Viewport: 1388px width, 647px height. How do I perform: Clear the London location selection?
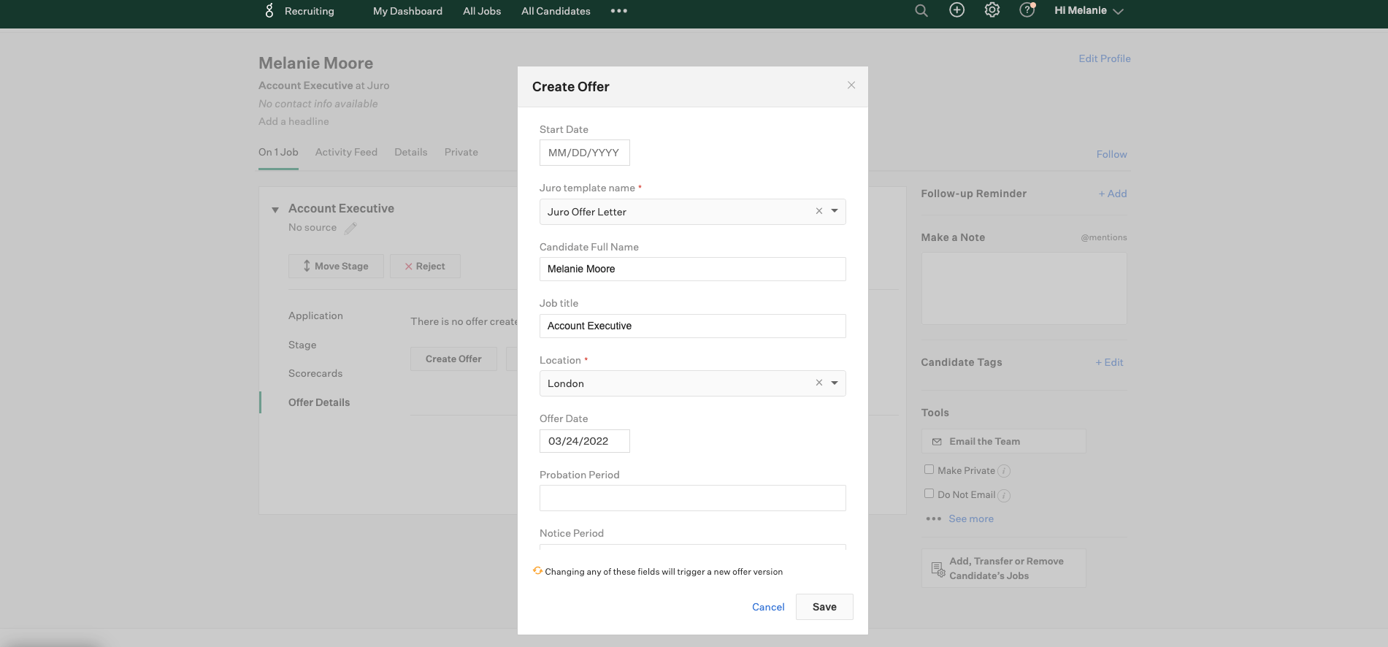[x=818, y=383]
